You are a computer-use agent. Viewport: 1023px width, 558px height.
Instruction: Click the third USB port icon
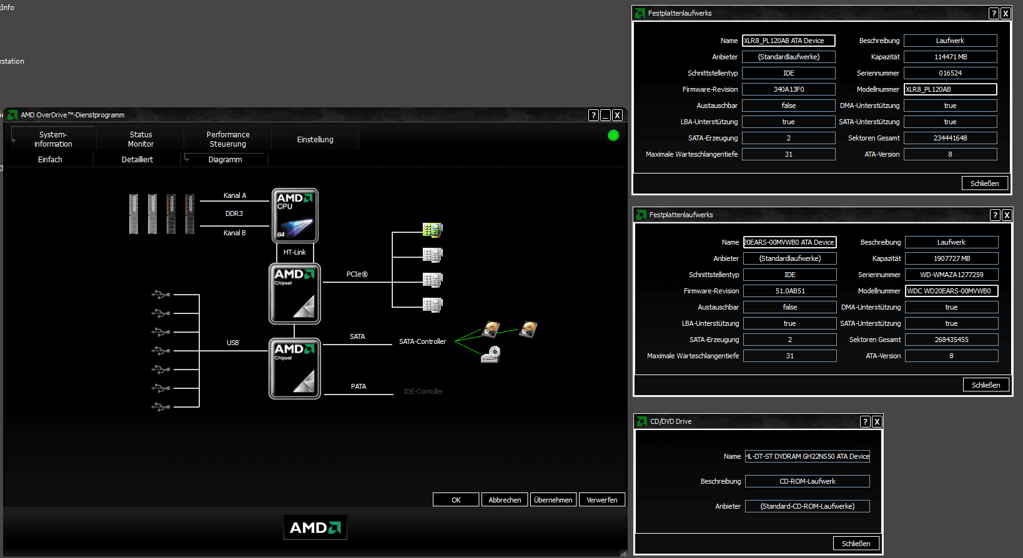tap(161, 331)
